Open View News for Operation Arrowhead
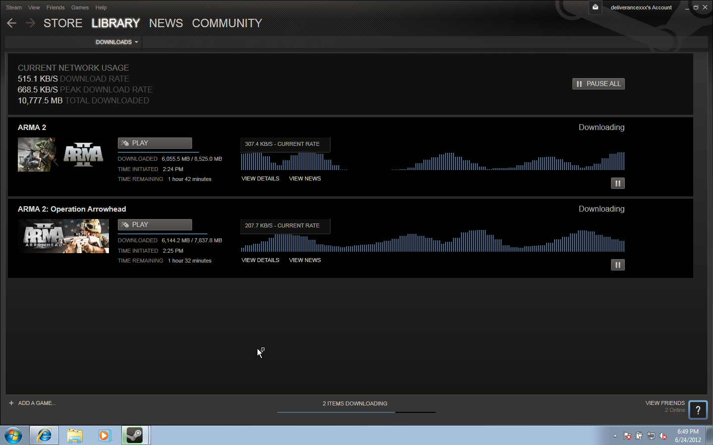This screenshot has width=713, height=445. tap(305, 260)
